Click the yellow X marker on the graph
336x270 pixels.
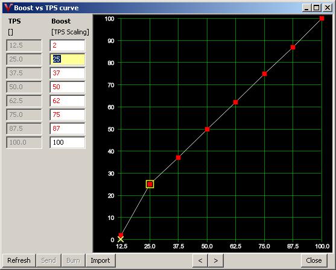click(x=121, y=239)
